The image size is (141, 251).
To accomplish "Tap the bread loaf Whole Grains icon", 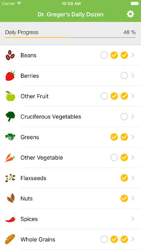I will point(10,239).
